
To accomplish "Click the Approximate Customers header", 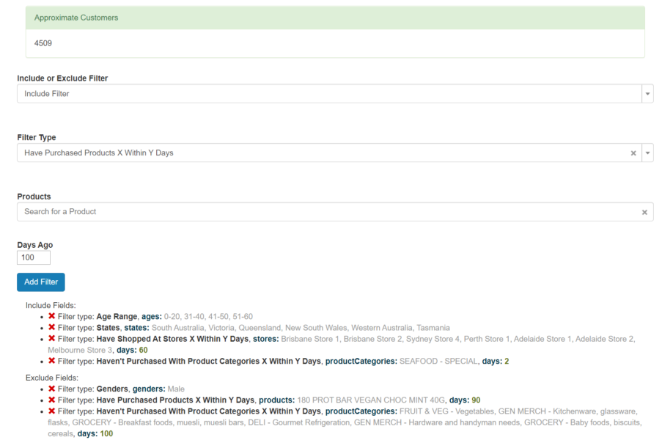I will 77,16.
